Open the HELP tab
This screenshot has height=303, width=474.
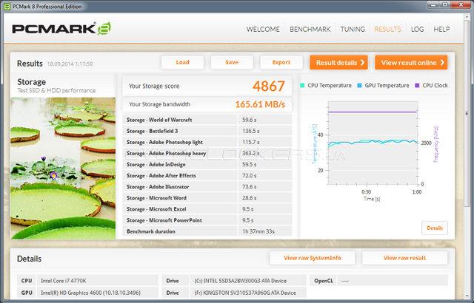coord(441,30)
